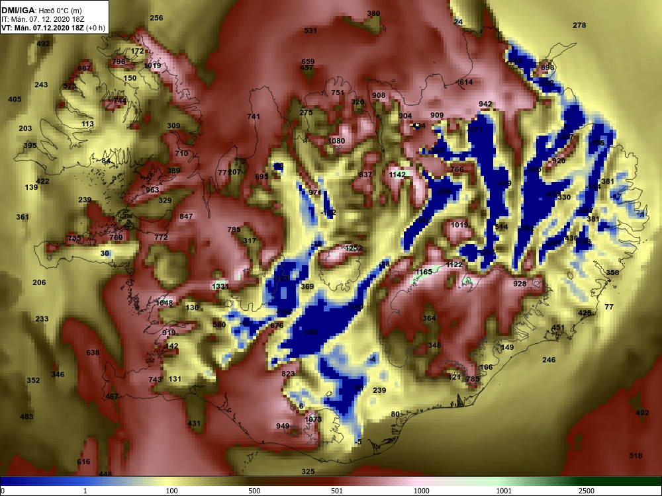The width and height of the screenshot is (662, 496).
Task: Click the map value '837'
Action: pyautogui.click(x=365, y=175)
